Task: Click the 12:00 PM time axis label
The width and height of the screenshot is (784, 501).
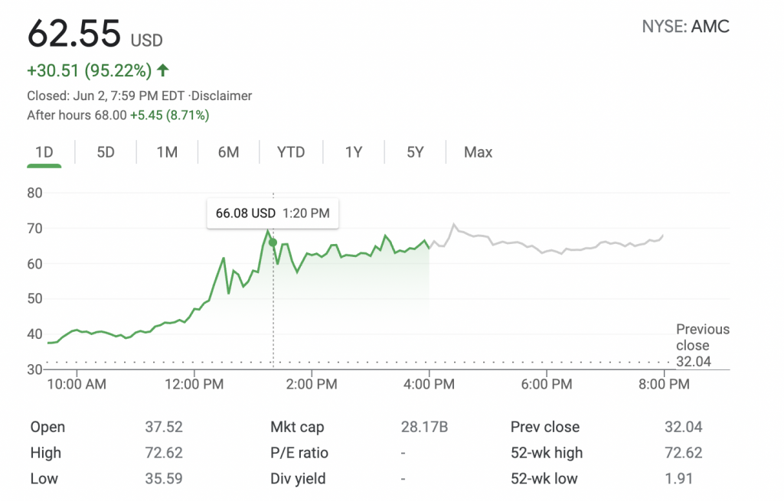Action: (x=194, y=384)
